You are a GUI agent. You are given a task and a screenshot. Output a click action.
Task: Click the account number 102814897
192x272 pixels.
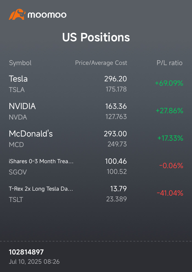(x=26, y=252)
